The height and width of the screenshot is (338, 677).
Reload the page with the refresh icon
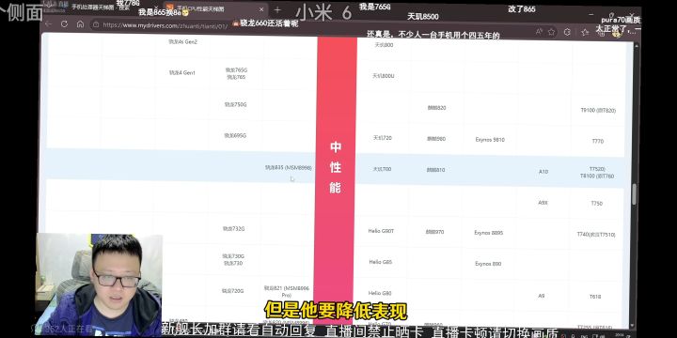coord(64,24)
